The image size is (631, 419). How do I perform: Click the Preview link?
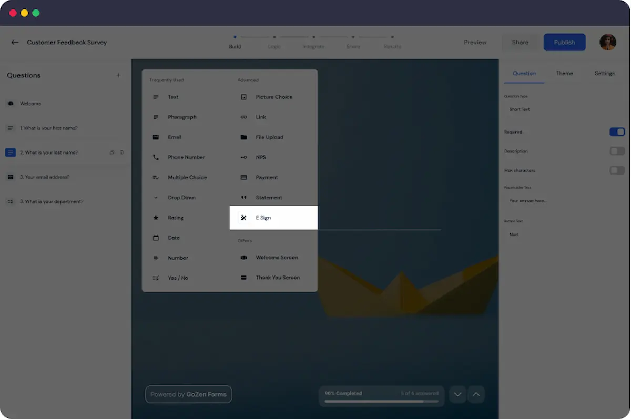[x=475, y=43]
